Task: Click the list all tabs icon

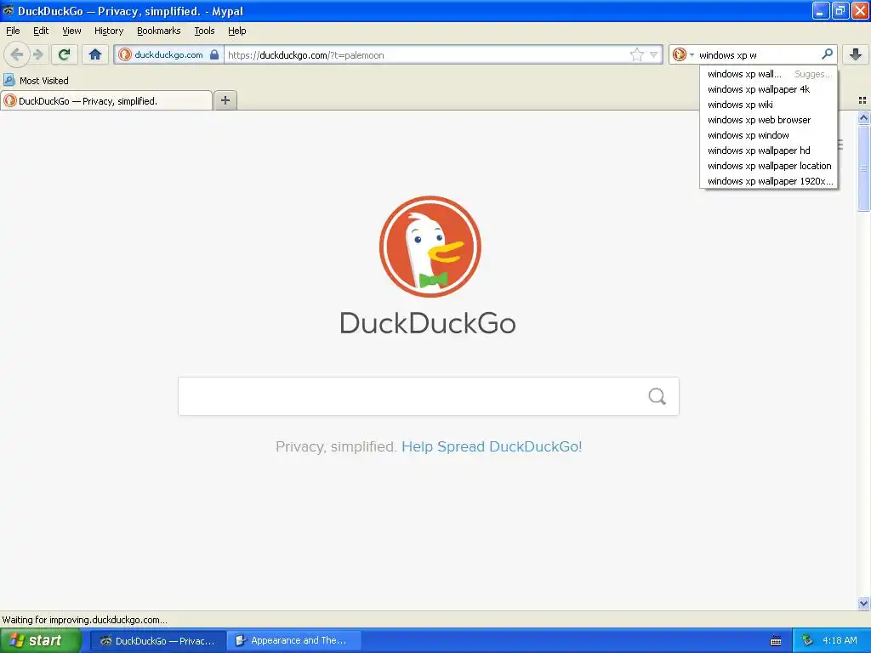Action: coord(862,100)
